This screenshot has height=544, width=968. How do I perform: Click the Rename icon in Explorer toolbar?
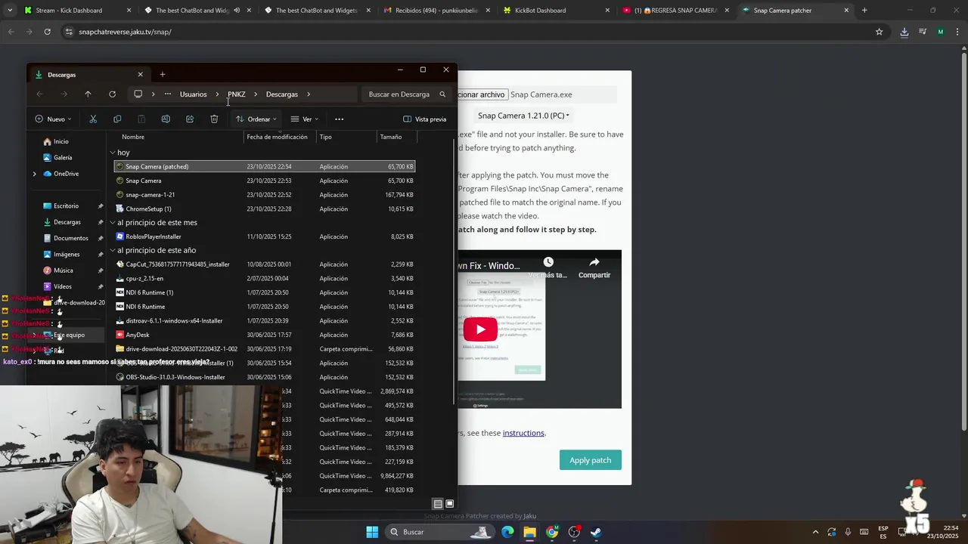166,119
